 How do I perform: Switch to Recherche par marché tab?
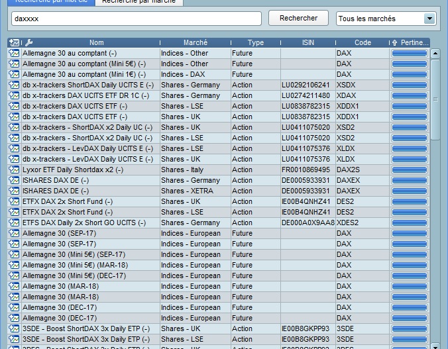click(139, 2)
